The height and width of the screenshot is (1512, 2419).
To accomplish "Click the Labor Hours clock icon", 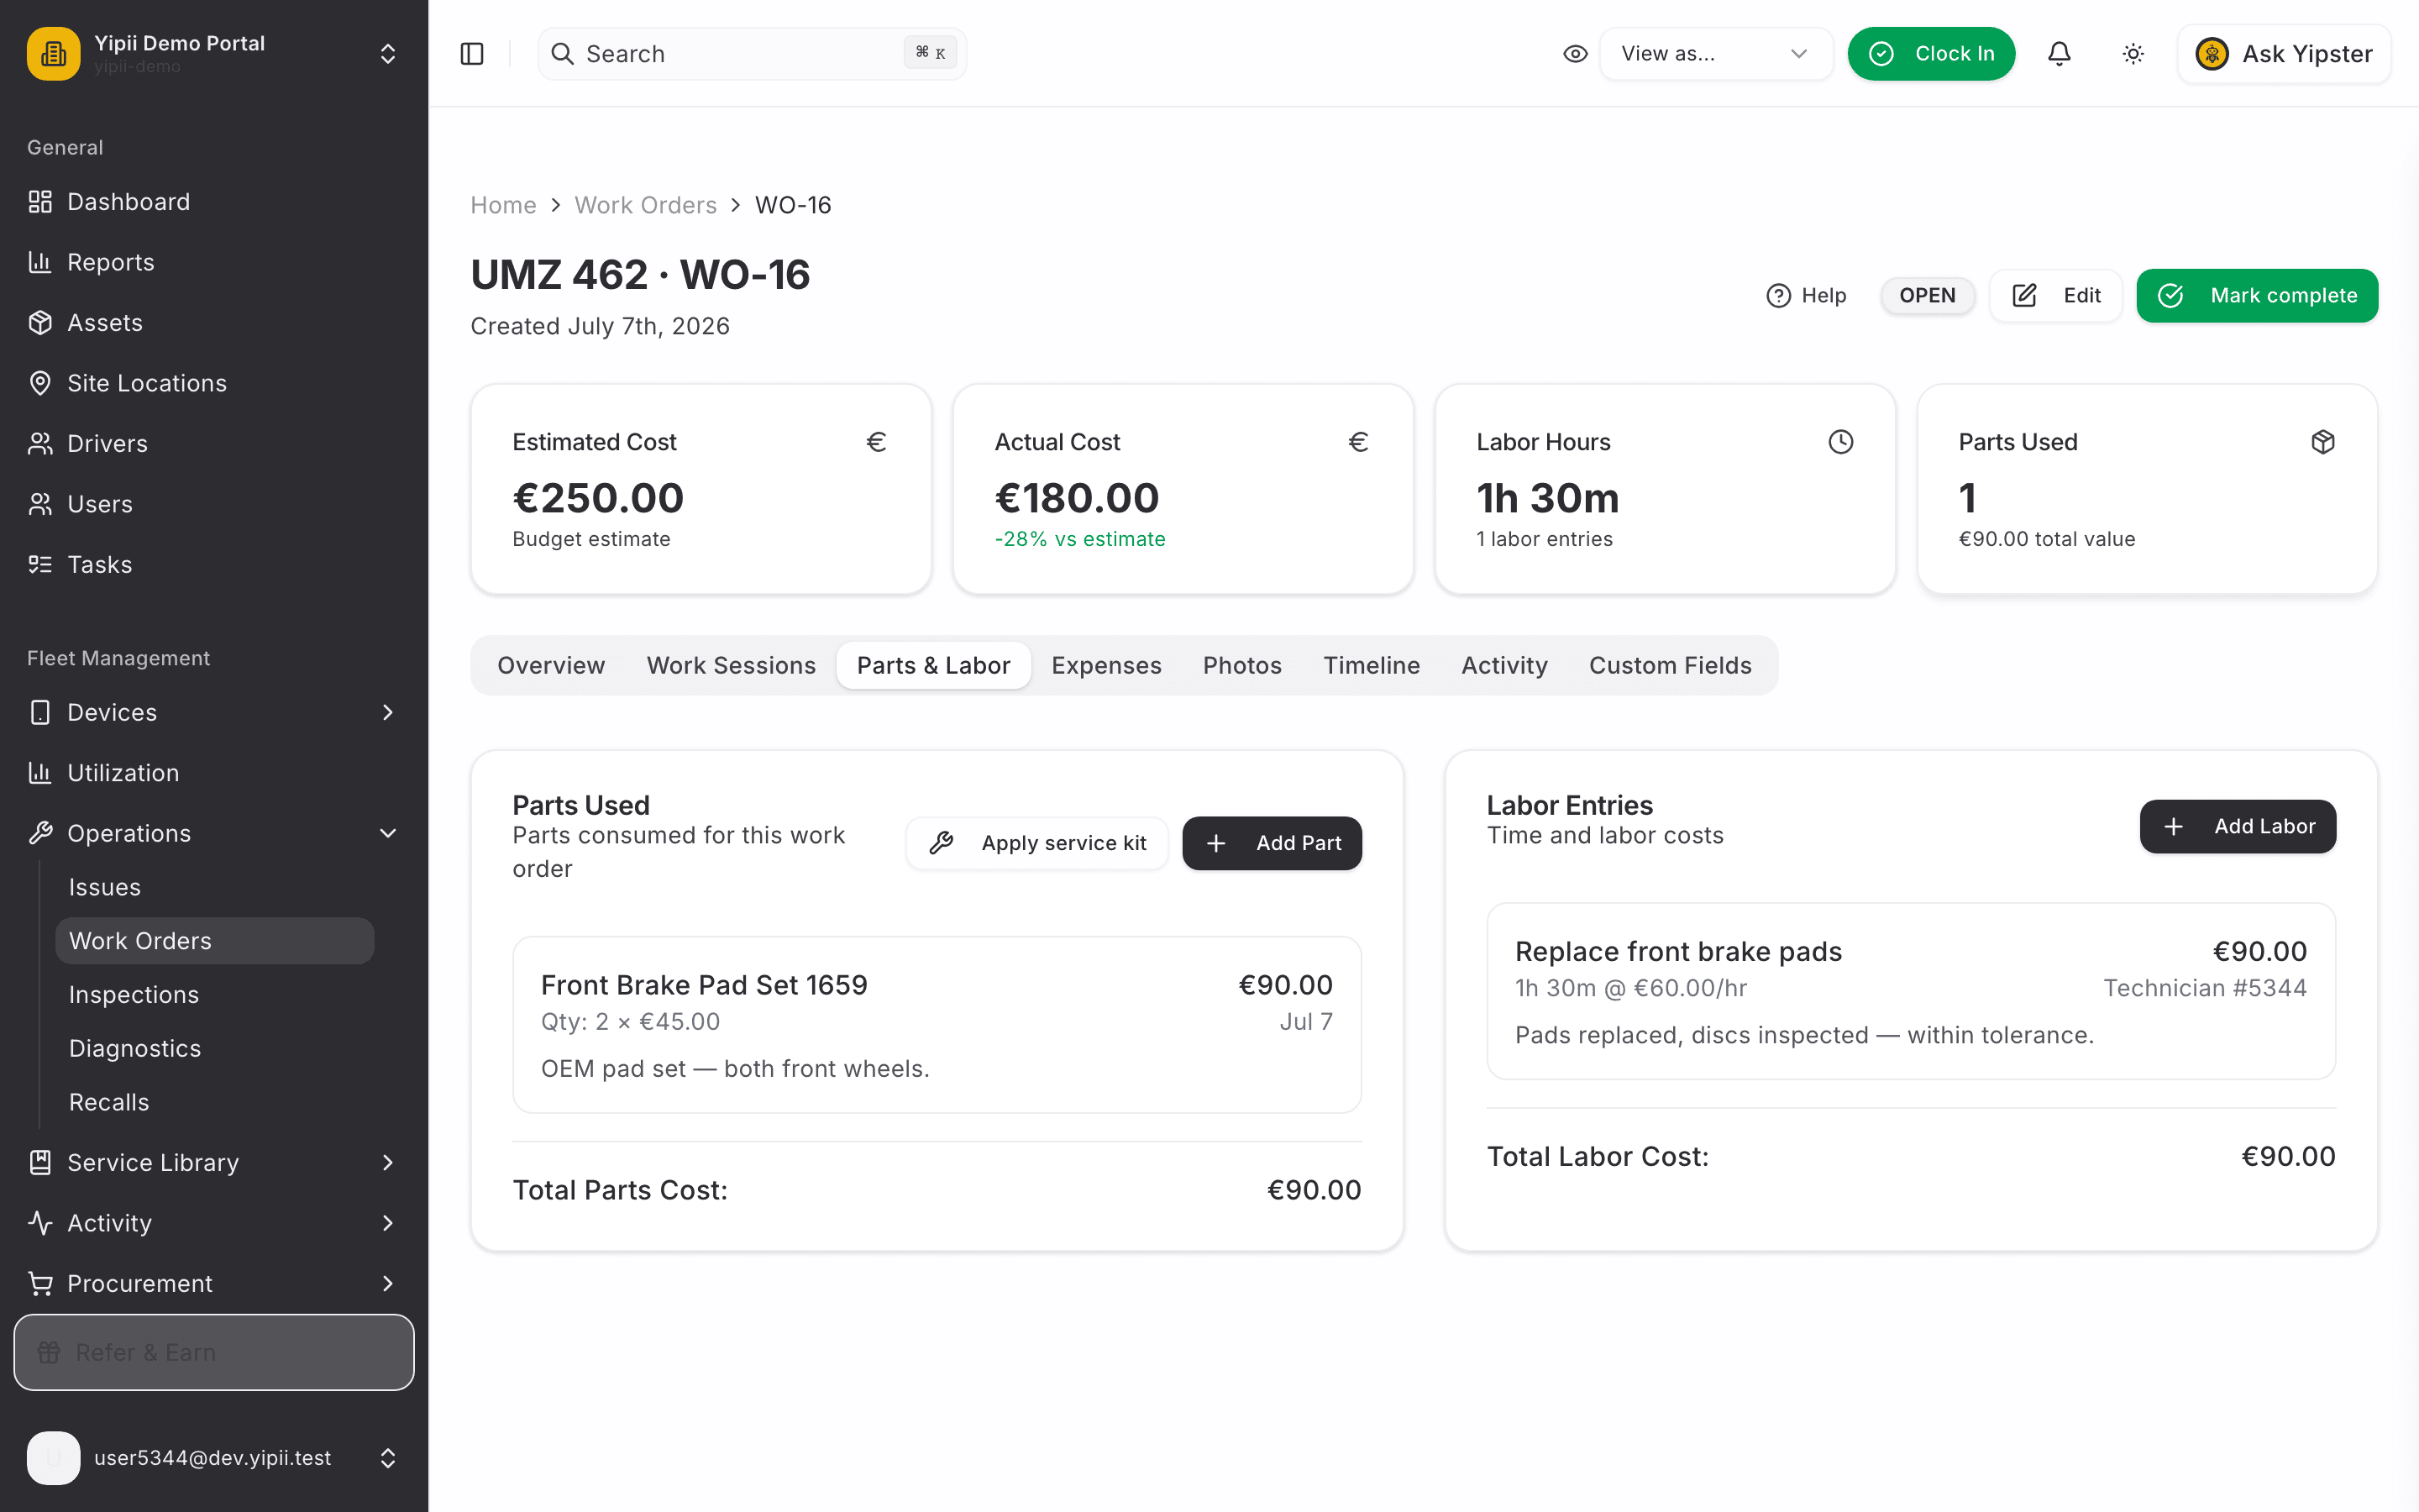I will coord(1840,442).
